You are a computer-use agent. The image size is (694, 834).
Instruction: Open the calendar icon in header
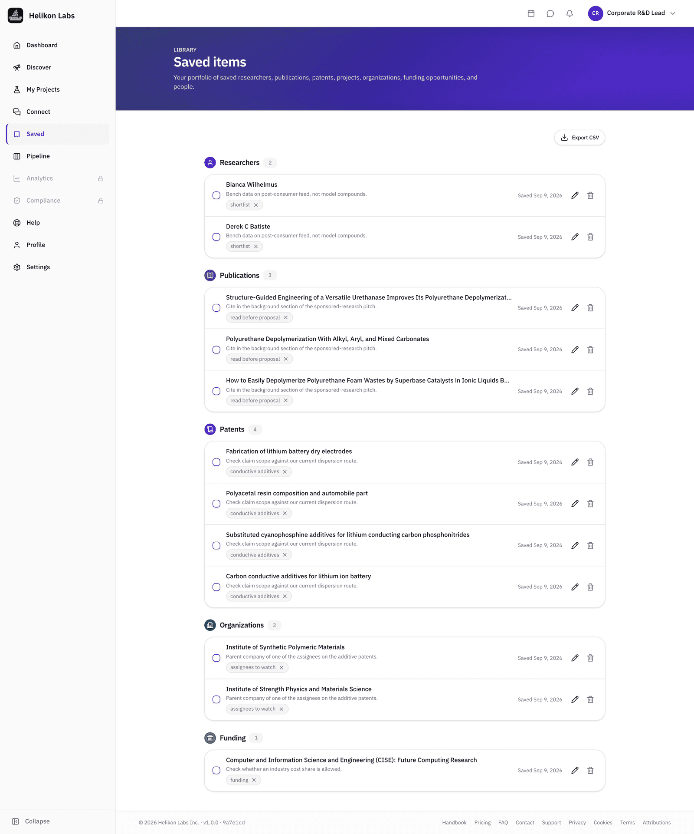[531, 13]
